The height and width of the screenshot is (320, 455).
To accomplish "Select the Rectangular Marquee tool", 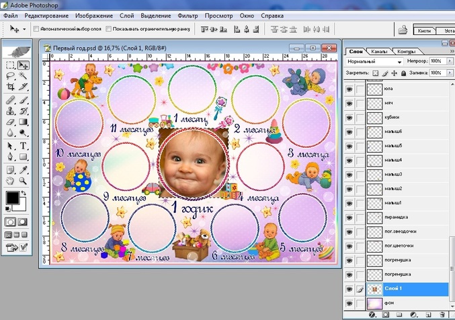I will [x=11, y=65].
